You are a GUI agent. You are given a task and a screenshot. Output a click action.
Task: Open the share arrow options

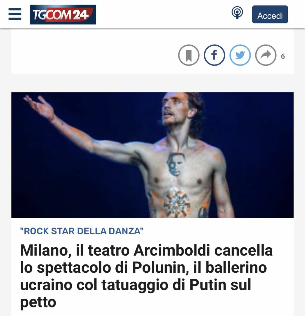coord(266,55)
